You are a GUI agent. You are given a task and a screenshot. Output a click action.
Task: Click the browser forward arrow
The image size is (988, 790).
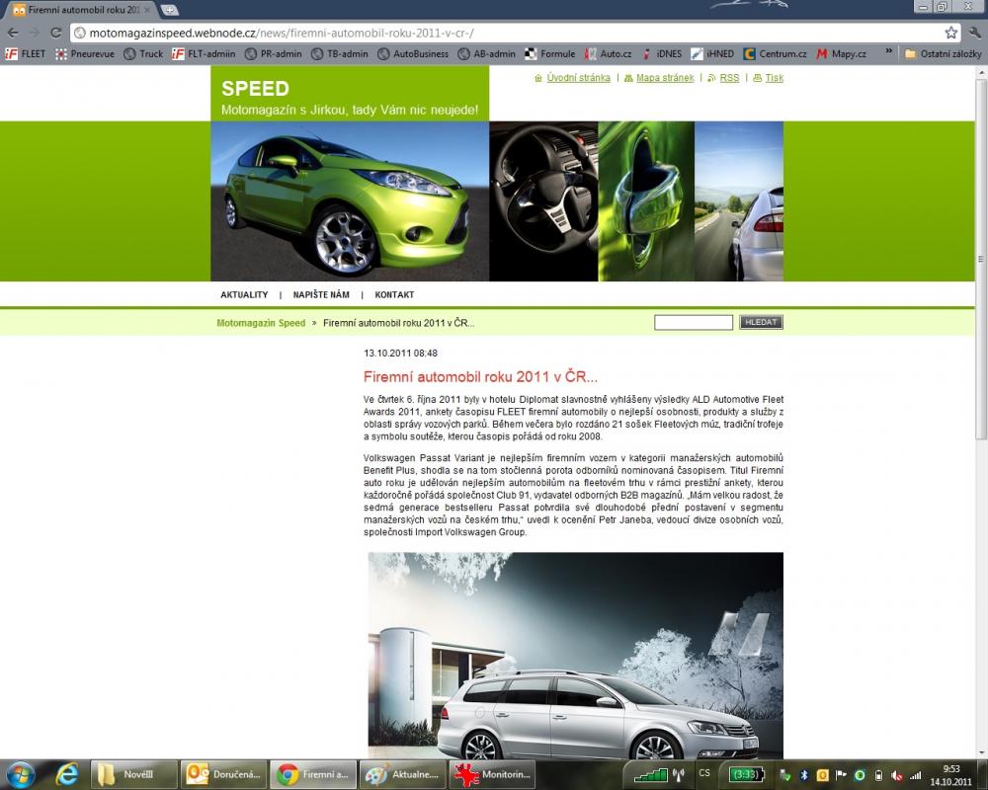tap(35, 33)
